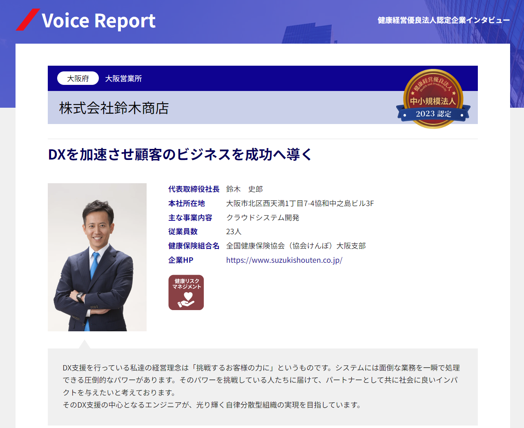Click the 株式会社鈴木商店 company name
Image resolution: width=524 pixels, height=428 pixels.
point(114,108)
